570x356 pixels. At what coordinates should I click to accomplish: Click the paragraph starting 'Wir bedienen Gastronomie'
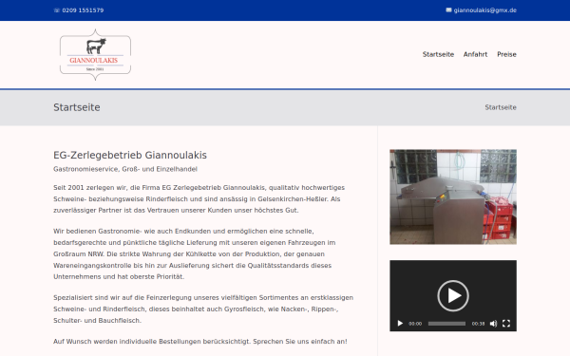pyautogui.click(x=194, y=253)
